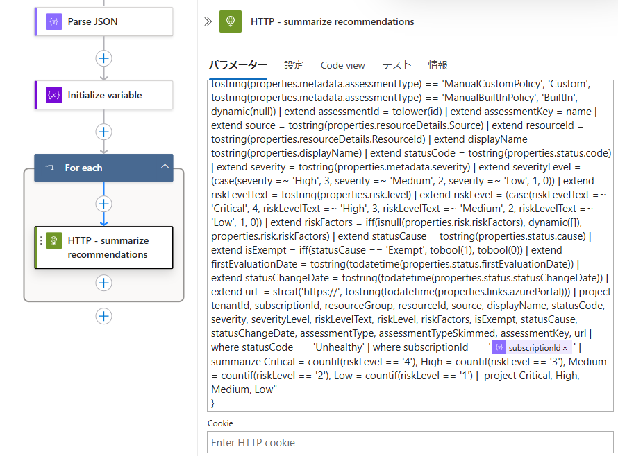Screen dimensions: 618x456
Task: Focus the Enter HTTP cookie field
Action: click(x=410, y=442)
